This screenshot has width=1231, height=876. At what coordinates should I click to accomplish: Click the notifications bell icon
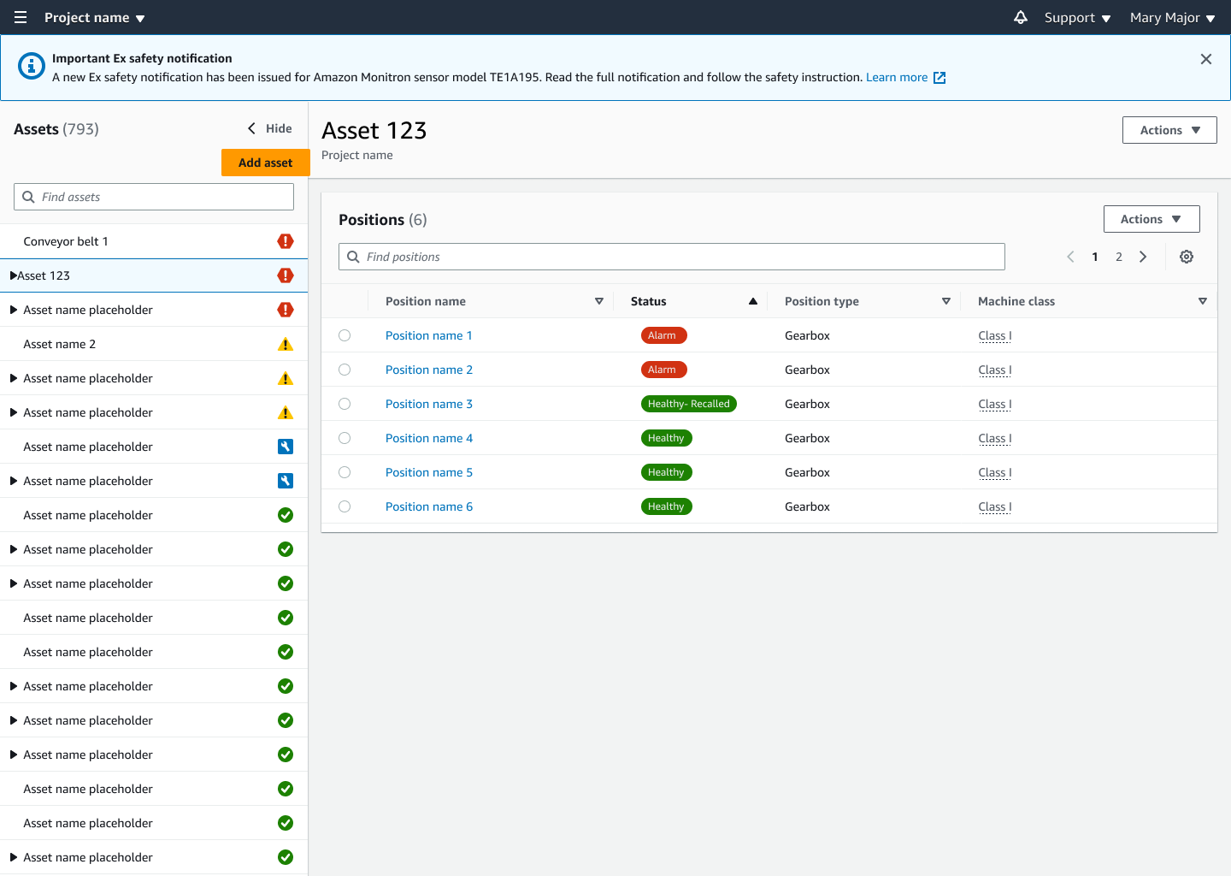(1020, 17)
